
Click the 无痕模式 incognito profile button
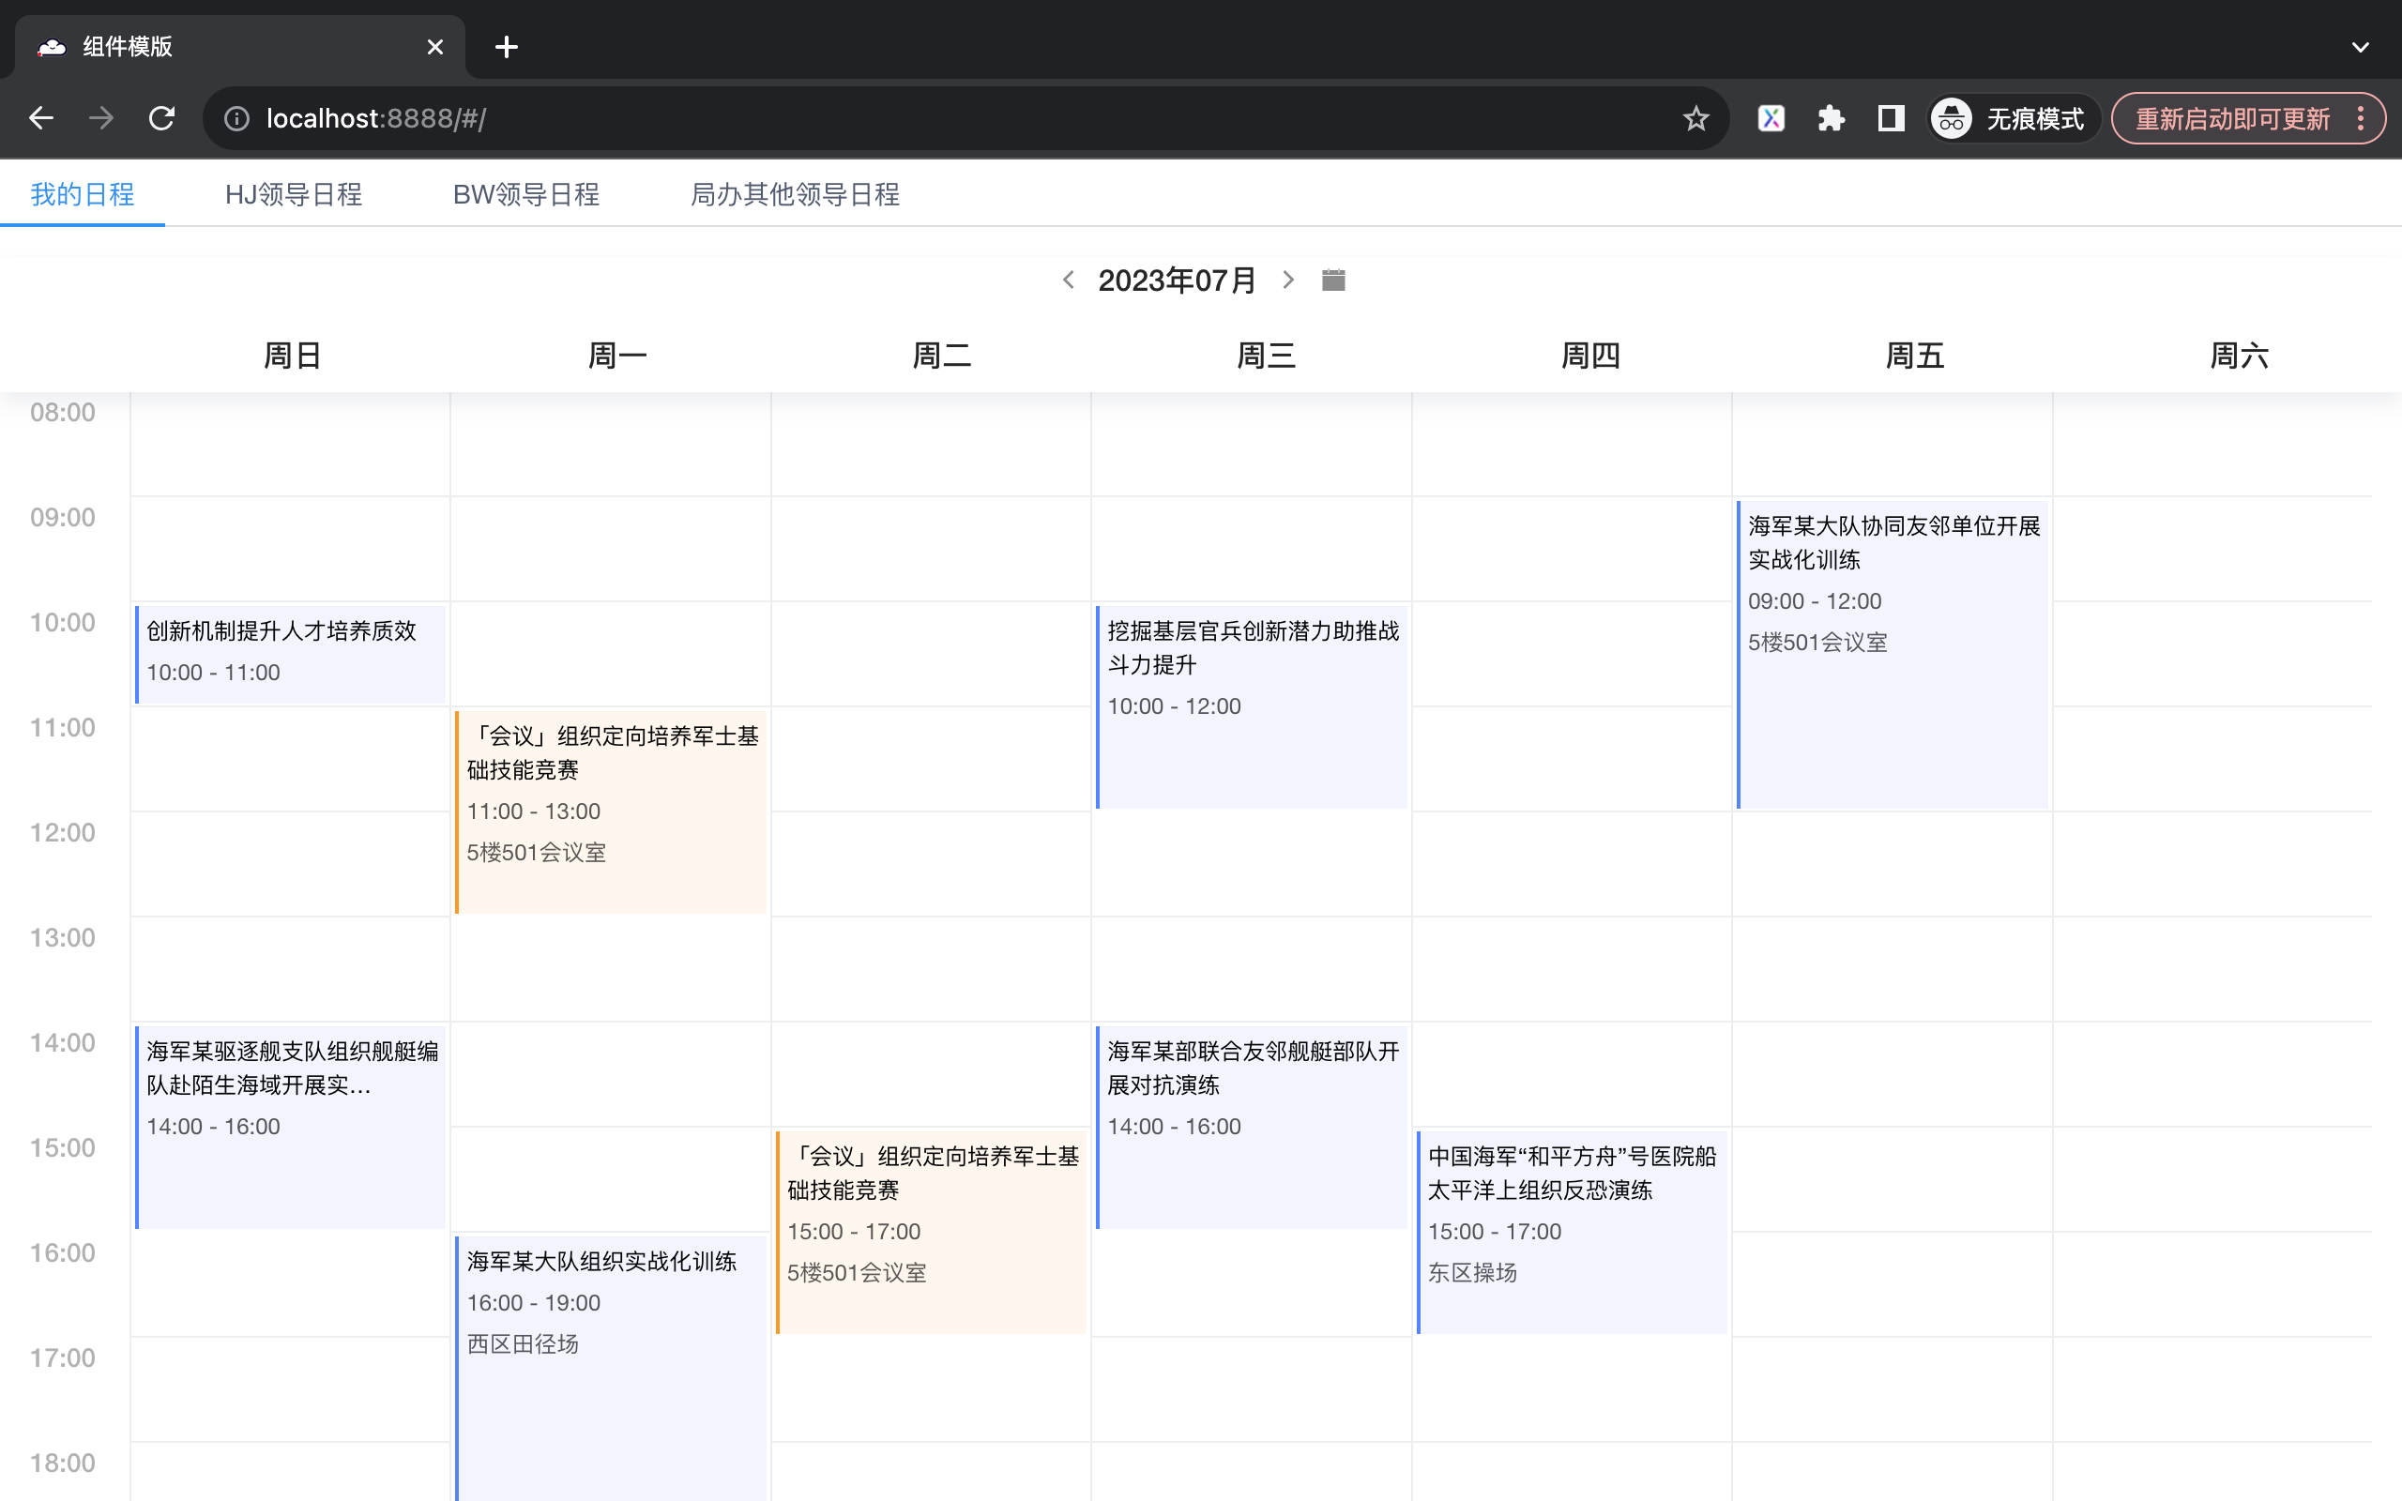(2012, 119)
